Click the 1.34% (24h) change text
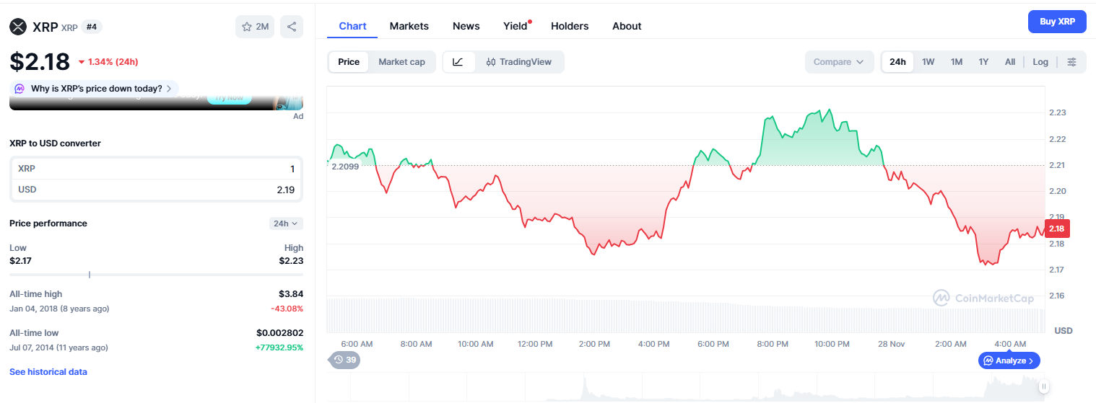1096x403 pixels. coord(113,61)
